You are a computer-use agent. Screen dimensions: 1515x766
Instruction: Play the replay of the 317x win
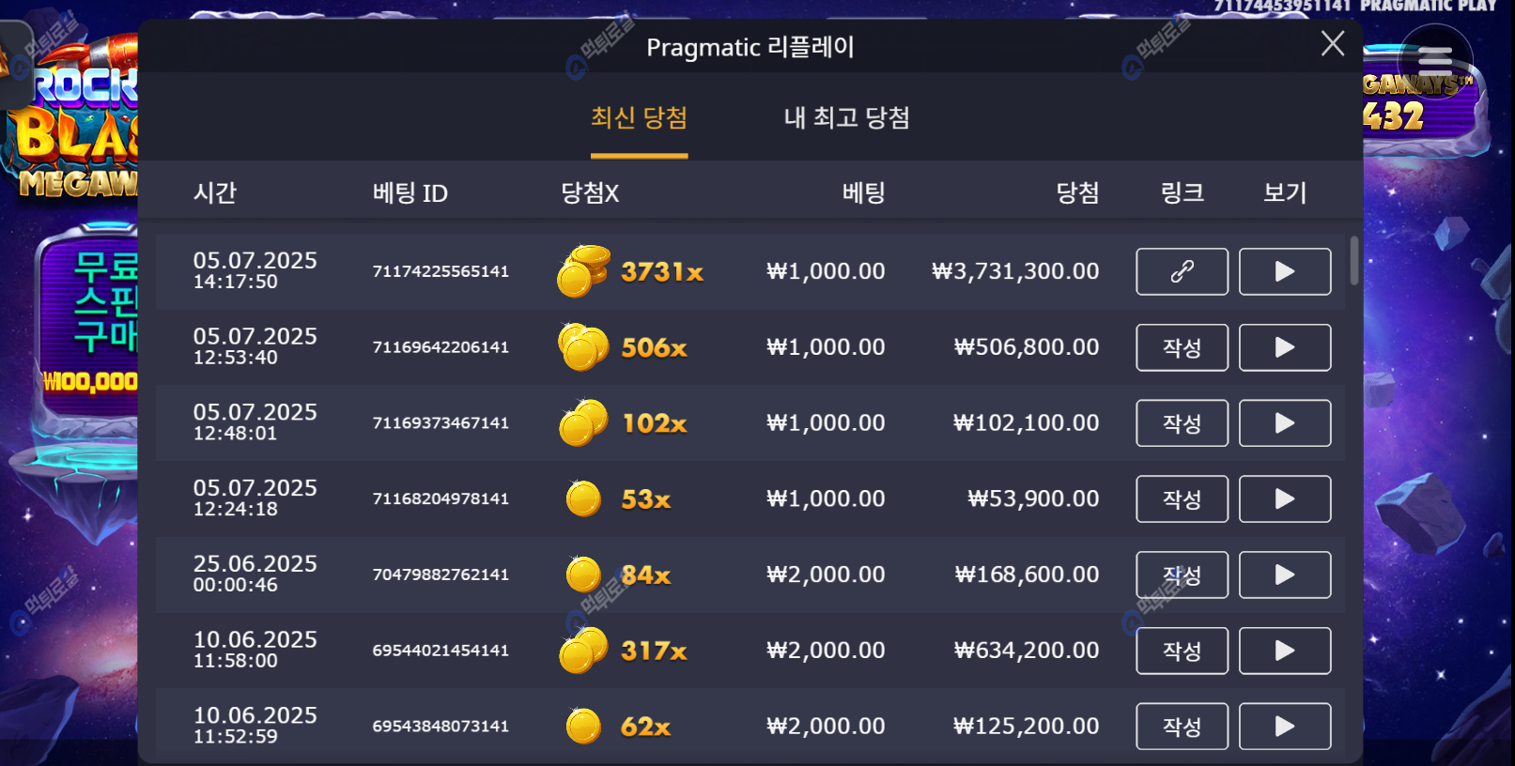pos(1285,651)
